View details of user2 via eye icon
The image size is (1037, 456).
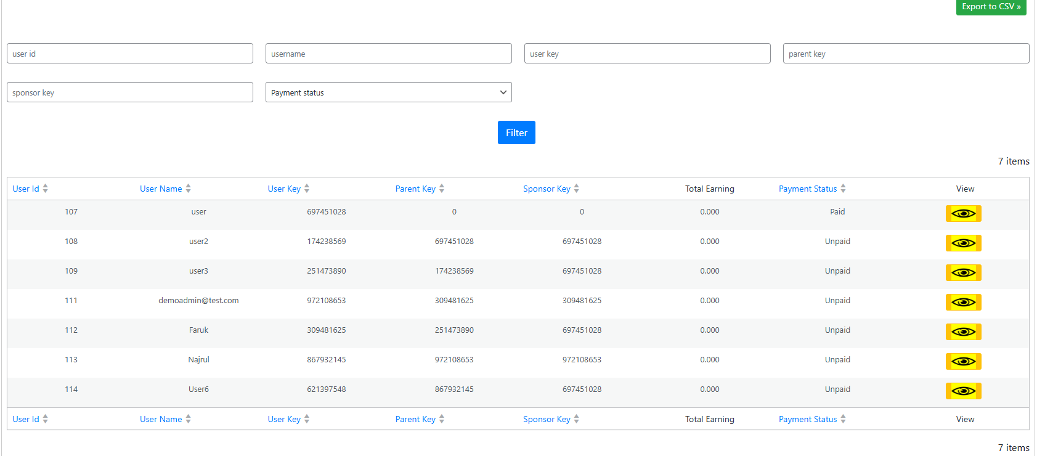pos(963,243)
